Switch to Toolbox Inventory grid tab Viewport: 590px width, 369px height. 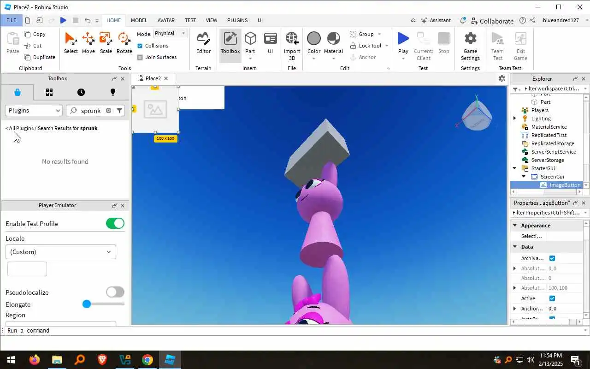point(49,92)
